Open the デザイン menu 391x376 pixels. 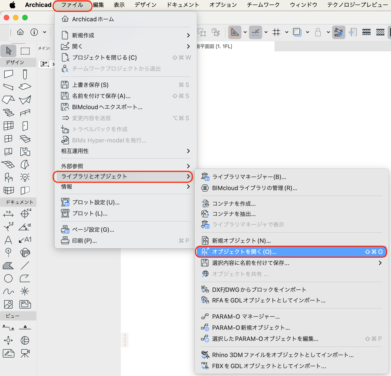(146, 5)
